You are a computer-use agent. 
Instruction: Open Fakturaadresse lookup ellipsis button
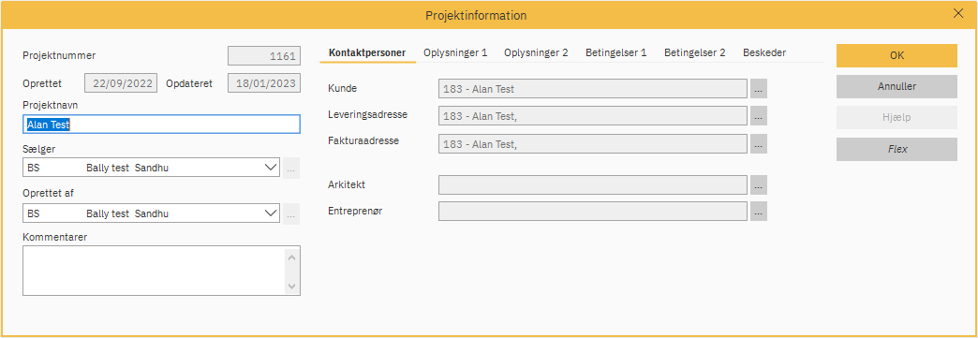(759, 143)
